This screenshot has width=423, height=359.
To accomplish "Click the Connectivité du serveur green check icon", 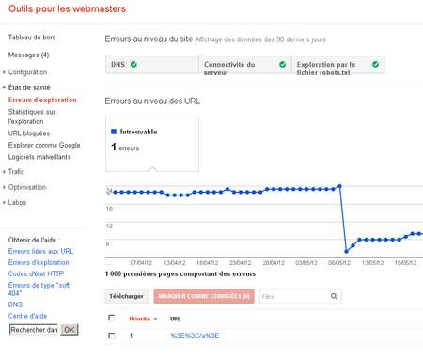I will [282, 64].
